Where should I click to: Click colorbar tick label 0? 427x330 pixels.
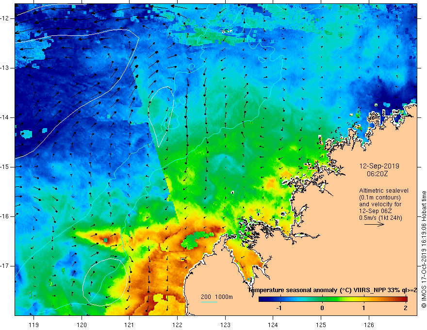[x=322, y=308]
